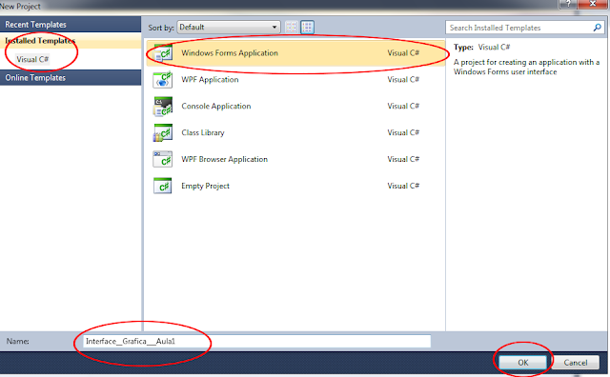Confirm the project with the OK button
The image size is (610, 377).
523,363
